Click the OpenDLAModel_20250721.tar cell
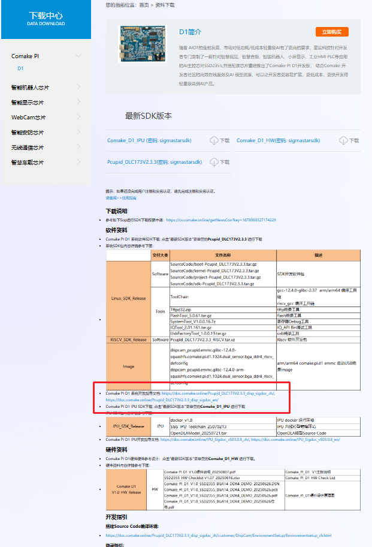Image resolution: width=372 pixels, height=547 pixels. click(x=223, y=433)
